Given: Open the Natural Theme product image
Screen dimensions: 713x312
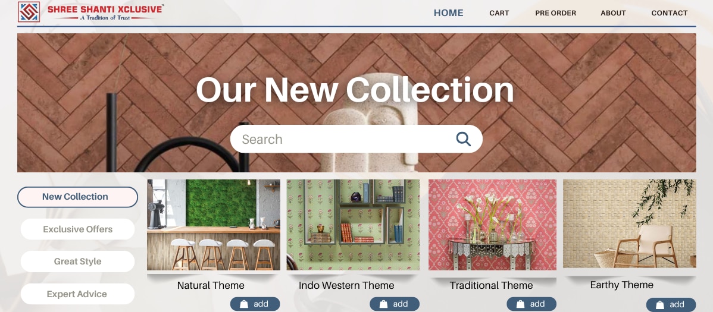Looking at the screenshot, I should 213,225.
